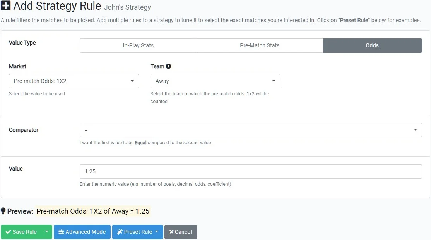Click the Advanced Mode button
431x240 pixels.
[x=82, y=232]
